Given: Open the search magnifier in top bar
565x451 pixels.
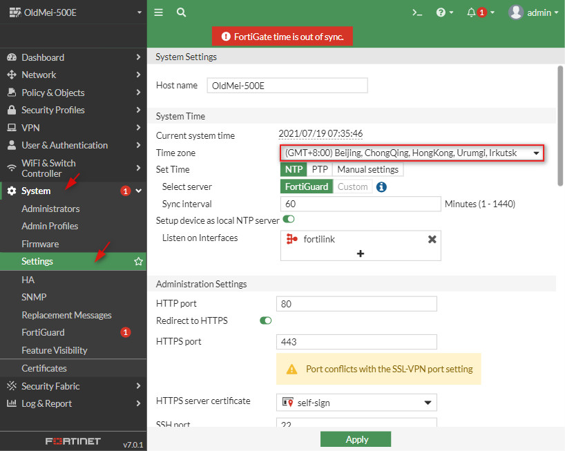Looking at the screenshot, I should coord(181,12).
